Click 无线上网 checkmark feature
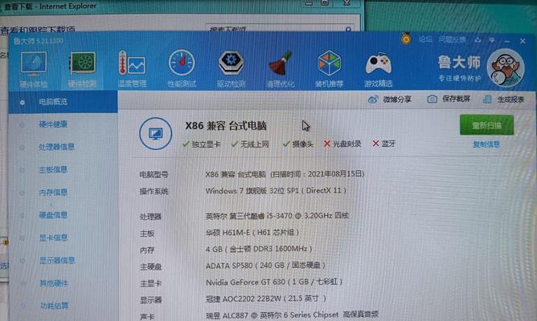 (250, 144)
